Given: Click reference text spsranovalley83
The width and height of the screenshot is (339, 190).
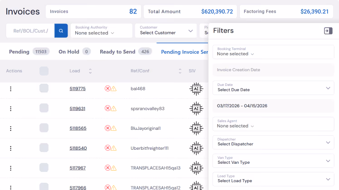Looking at the screenshot, I should coord(147,109).
